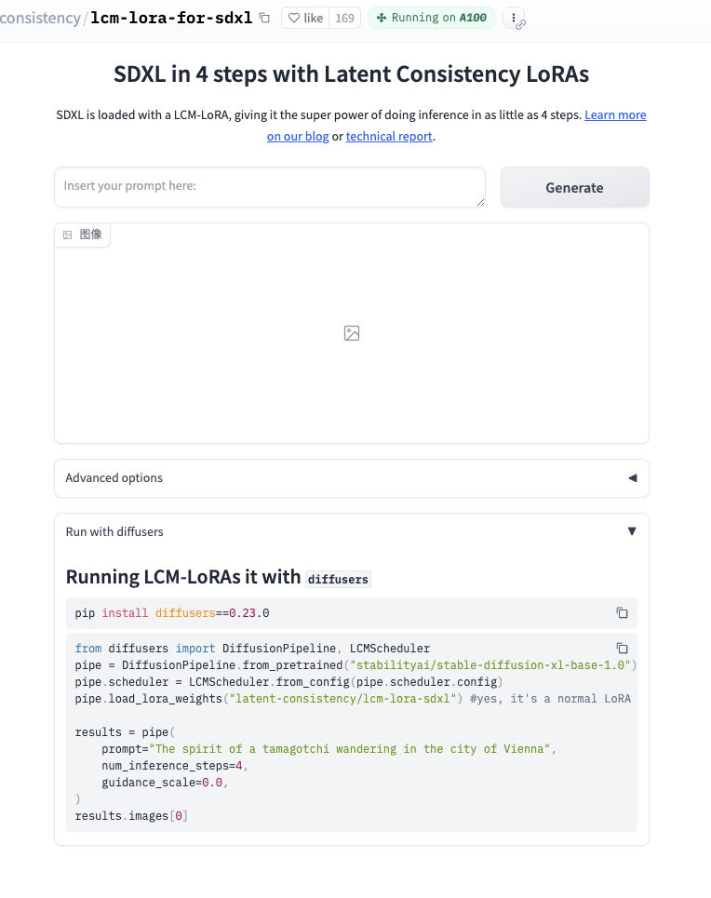Click the 'guidance_scale=0.0' code line
The image size is (711, 898).
[165, 783]
